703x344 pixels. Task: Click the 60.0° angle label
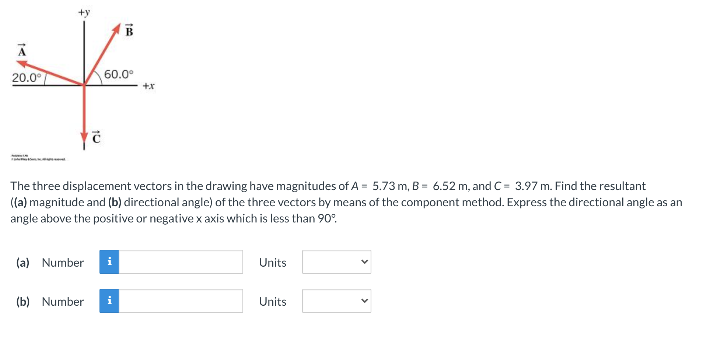pyautogui.click(x=119, y=74)
